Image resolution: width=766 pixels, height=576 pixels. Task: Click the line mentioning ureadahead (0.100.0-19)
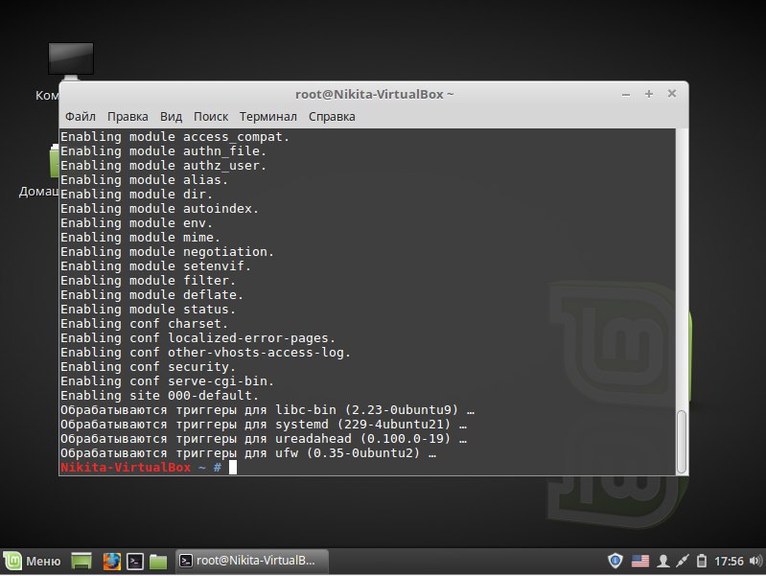(x=264, y=439)
